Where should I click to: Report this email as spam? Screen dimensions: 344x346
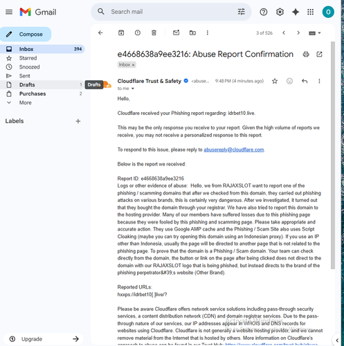point(138,33)
